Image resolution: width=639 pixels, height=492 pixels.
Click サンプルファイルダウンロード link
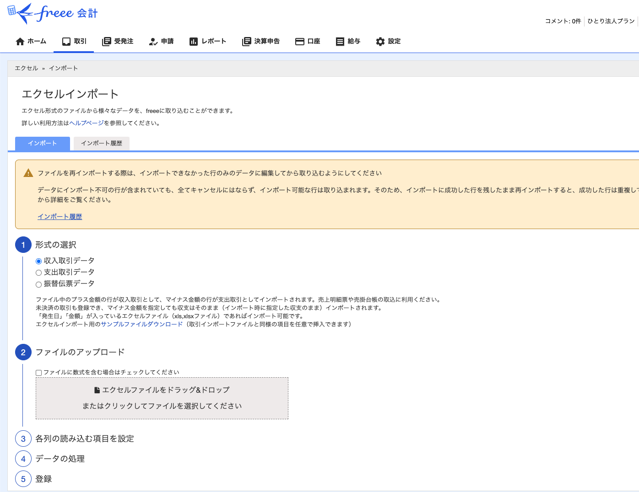[142, 324]
